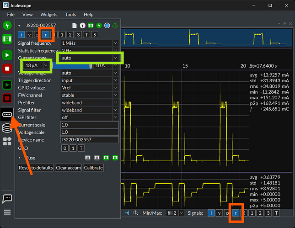Toggle input '3' signal in device panel
Image resolution: width=295 pixels, height=228 pixels.
(78, 35)
